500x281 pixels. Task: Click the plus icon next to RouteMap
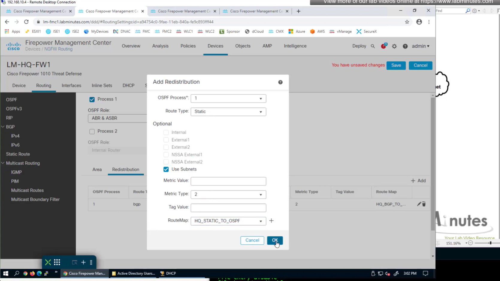271,221
